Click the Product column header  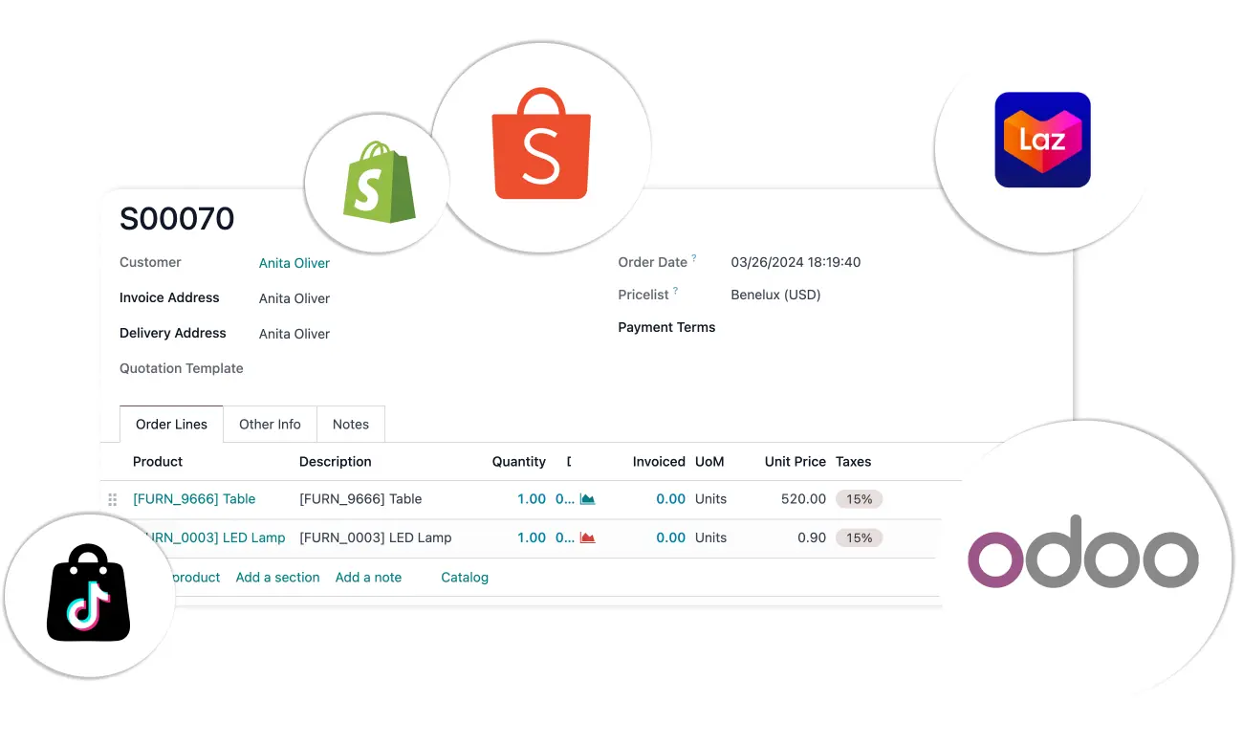point(158,462)
